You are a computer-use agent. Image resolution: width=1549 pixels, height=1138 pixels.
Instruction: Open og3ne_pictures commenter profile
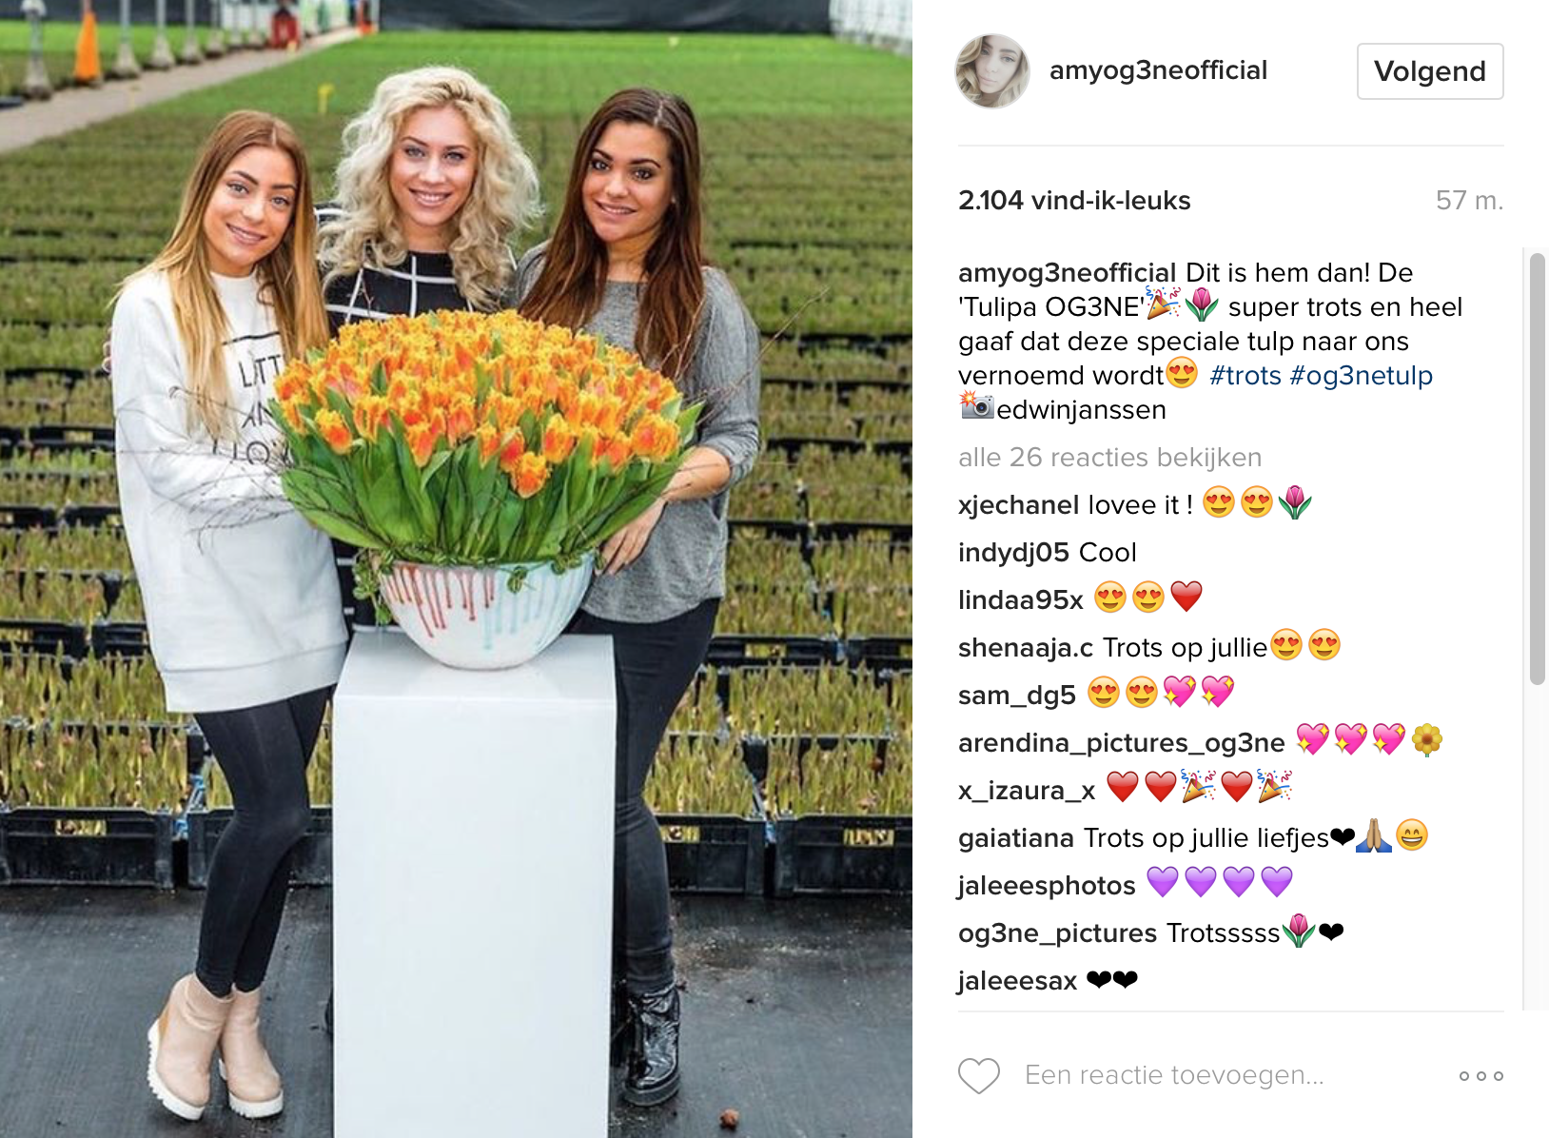click(x=1057, y=933)
